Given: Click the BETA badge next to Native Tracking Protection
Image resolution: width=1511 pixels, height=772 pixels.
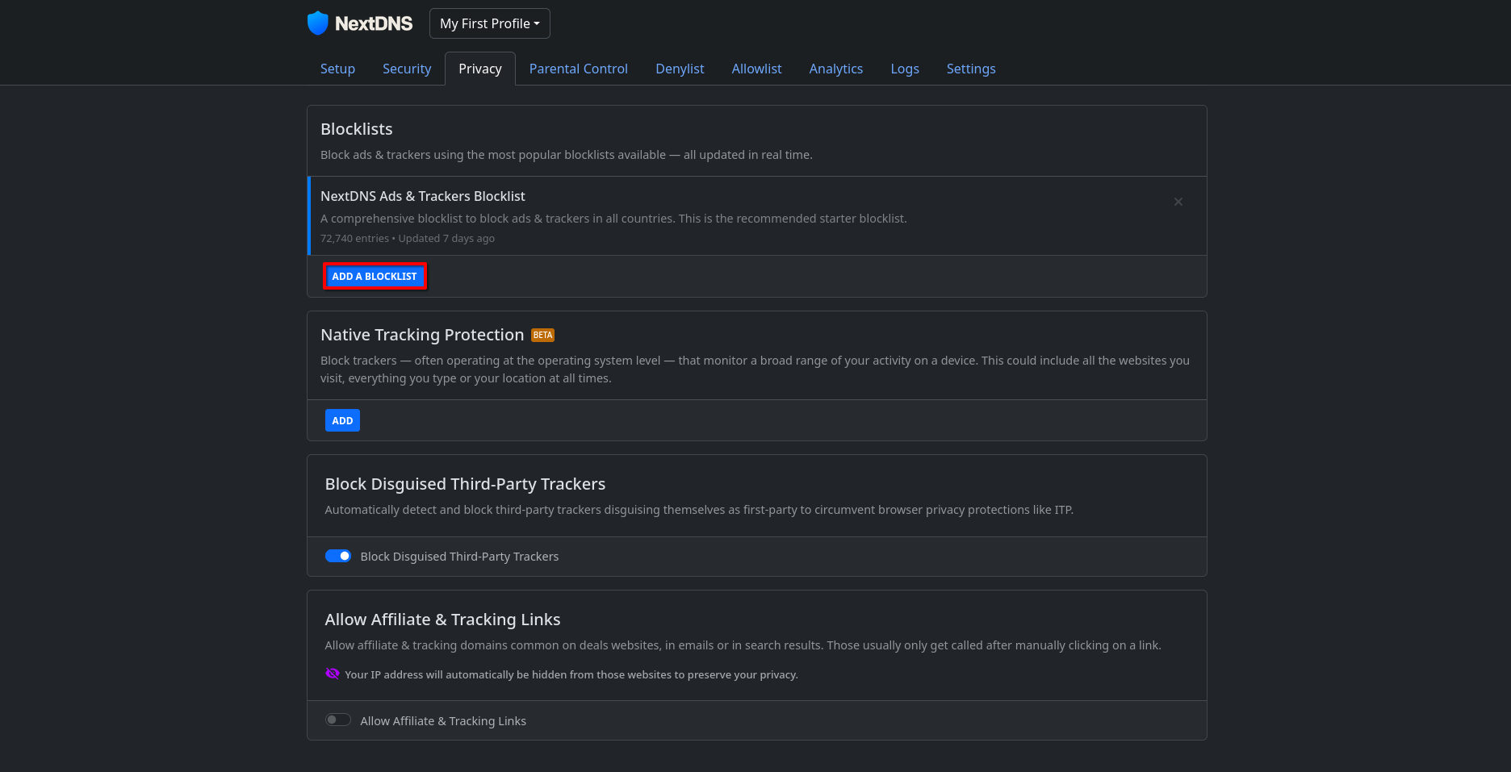Looking at the screenshot, I should pos(543,336).
